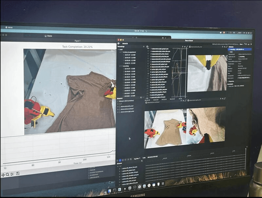Image resolution: width=262 pixels, height=198 pixels.
Task: Select the observation.left_wrist blueprint item
Action: tap(128, 106)
